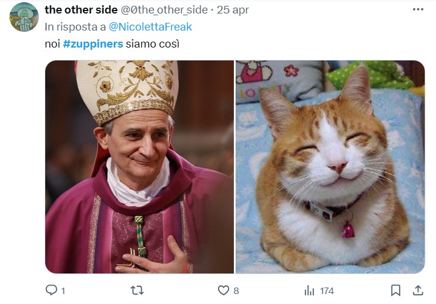The width and height of the screenshot is (436, 304).
Task: Click the reply count 1
Action: (63, 291)
